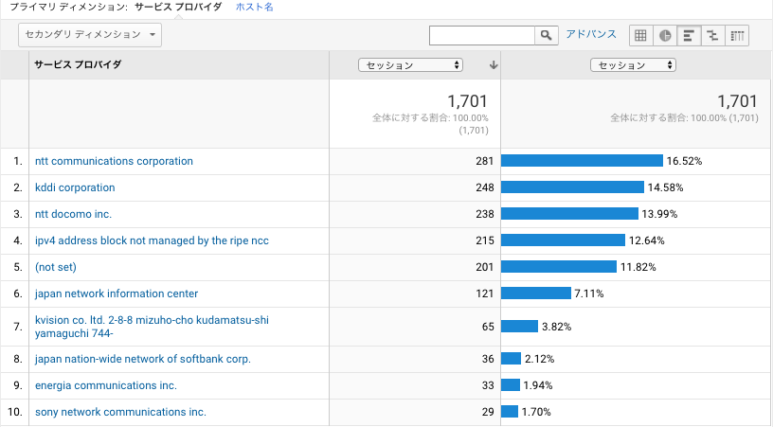Switch to pie chart view icon
The image size is (773, 427).
click(665, 35)
